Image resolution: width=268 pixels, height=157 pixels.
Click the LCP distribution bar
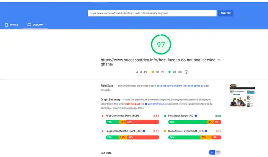(132, 137)
